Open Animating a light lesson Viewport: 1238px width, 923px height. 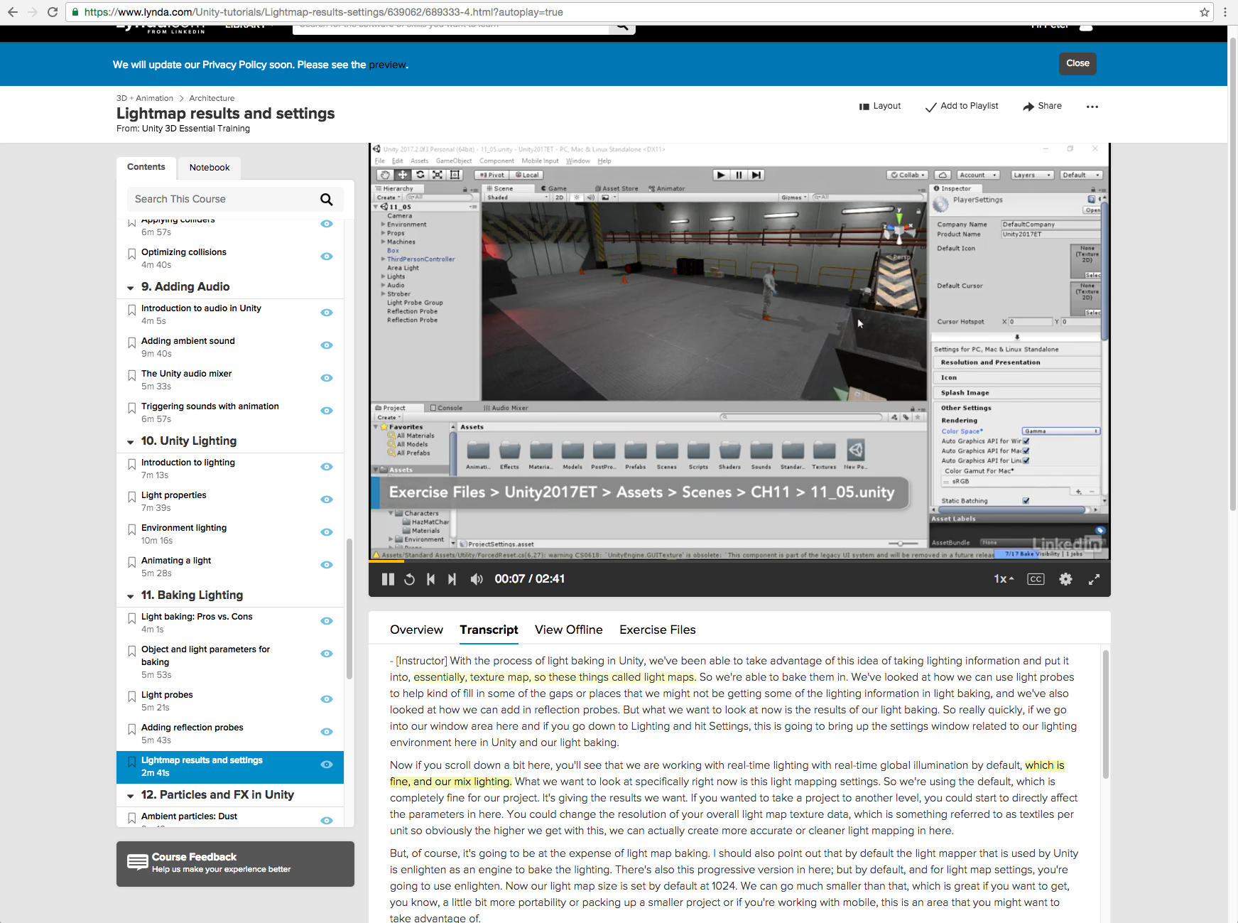coord(176,561)
